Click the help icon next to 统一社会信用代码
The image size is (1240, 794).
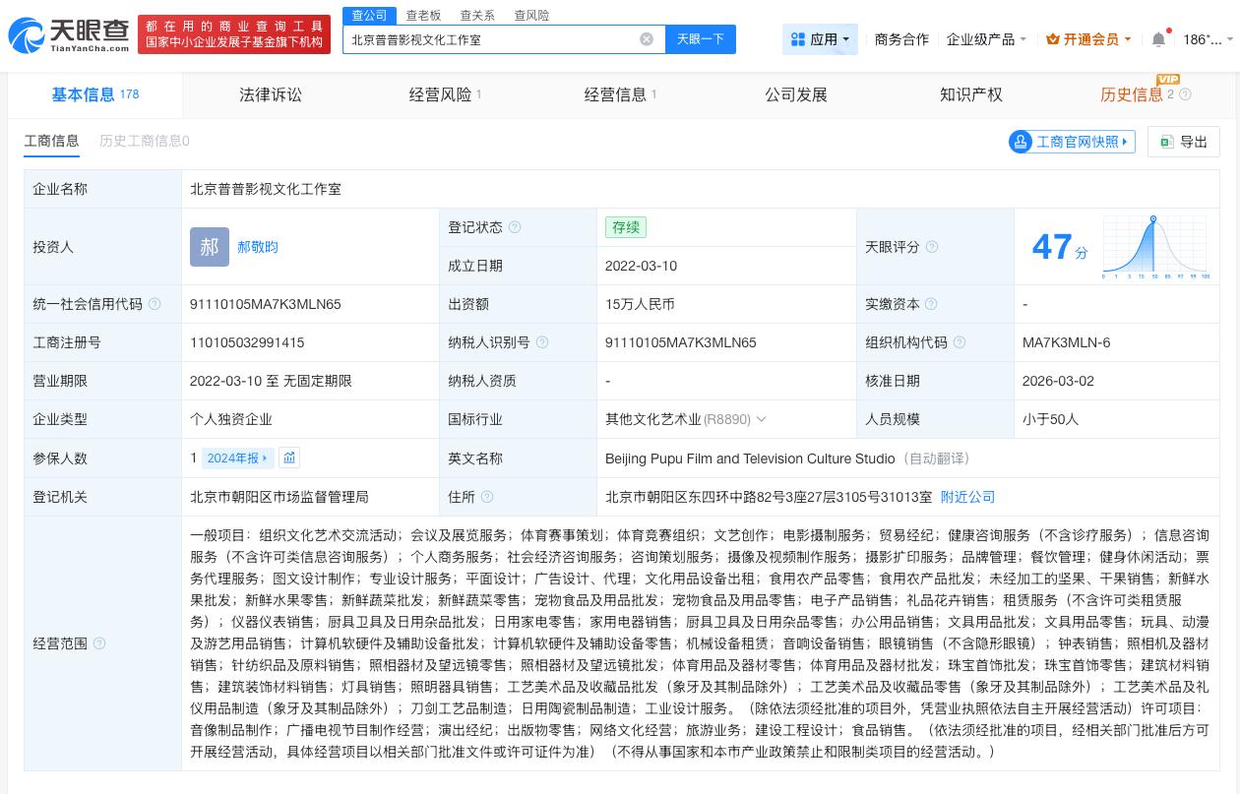click(x=155, y=304)
